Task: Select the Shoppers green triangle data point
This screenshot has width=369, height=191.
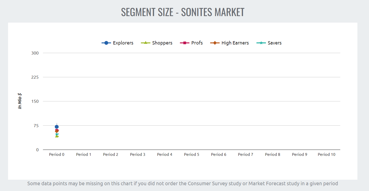Action: coord(57,136)
